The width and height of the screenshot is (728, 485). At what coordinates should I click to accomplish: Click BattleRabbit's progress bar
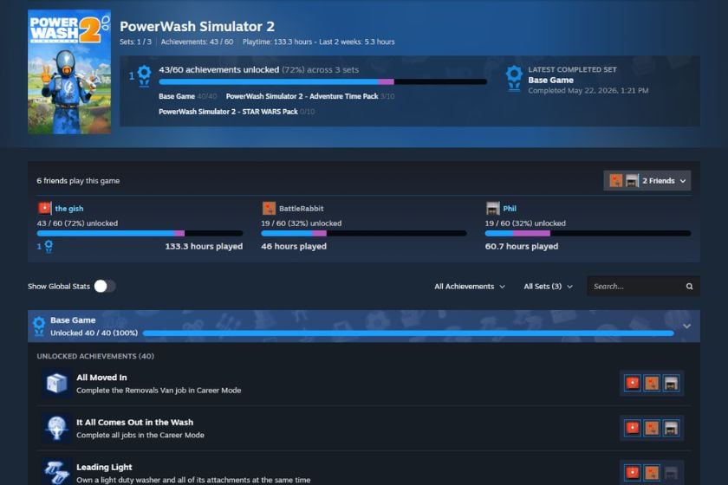pos(363,234)
